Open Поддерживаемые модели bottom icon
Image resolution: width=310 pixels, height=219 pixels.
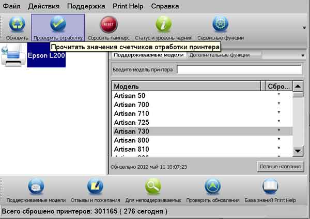36,187
